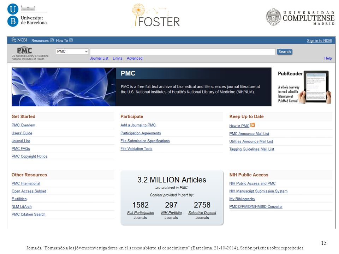The image size is (339, 254).
Task: Open PMC FAQs link
Action: (21, 149)
